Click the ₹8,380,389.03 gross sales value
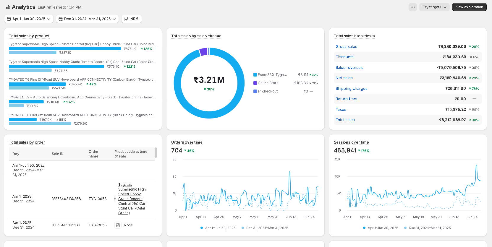The width and height of the screenshot is (492, 247). [452, 47]
